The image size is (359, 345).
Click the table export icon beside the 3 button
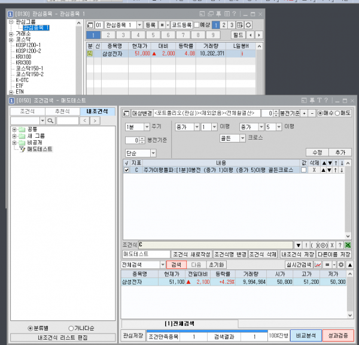click(x=240, y=25)
